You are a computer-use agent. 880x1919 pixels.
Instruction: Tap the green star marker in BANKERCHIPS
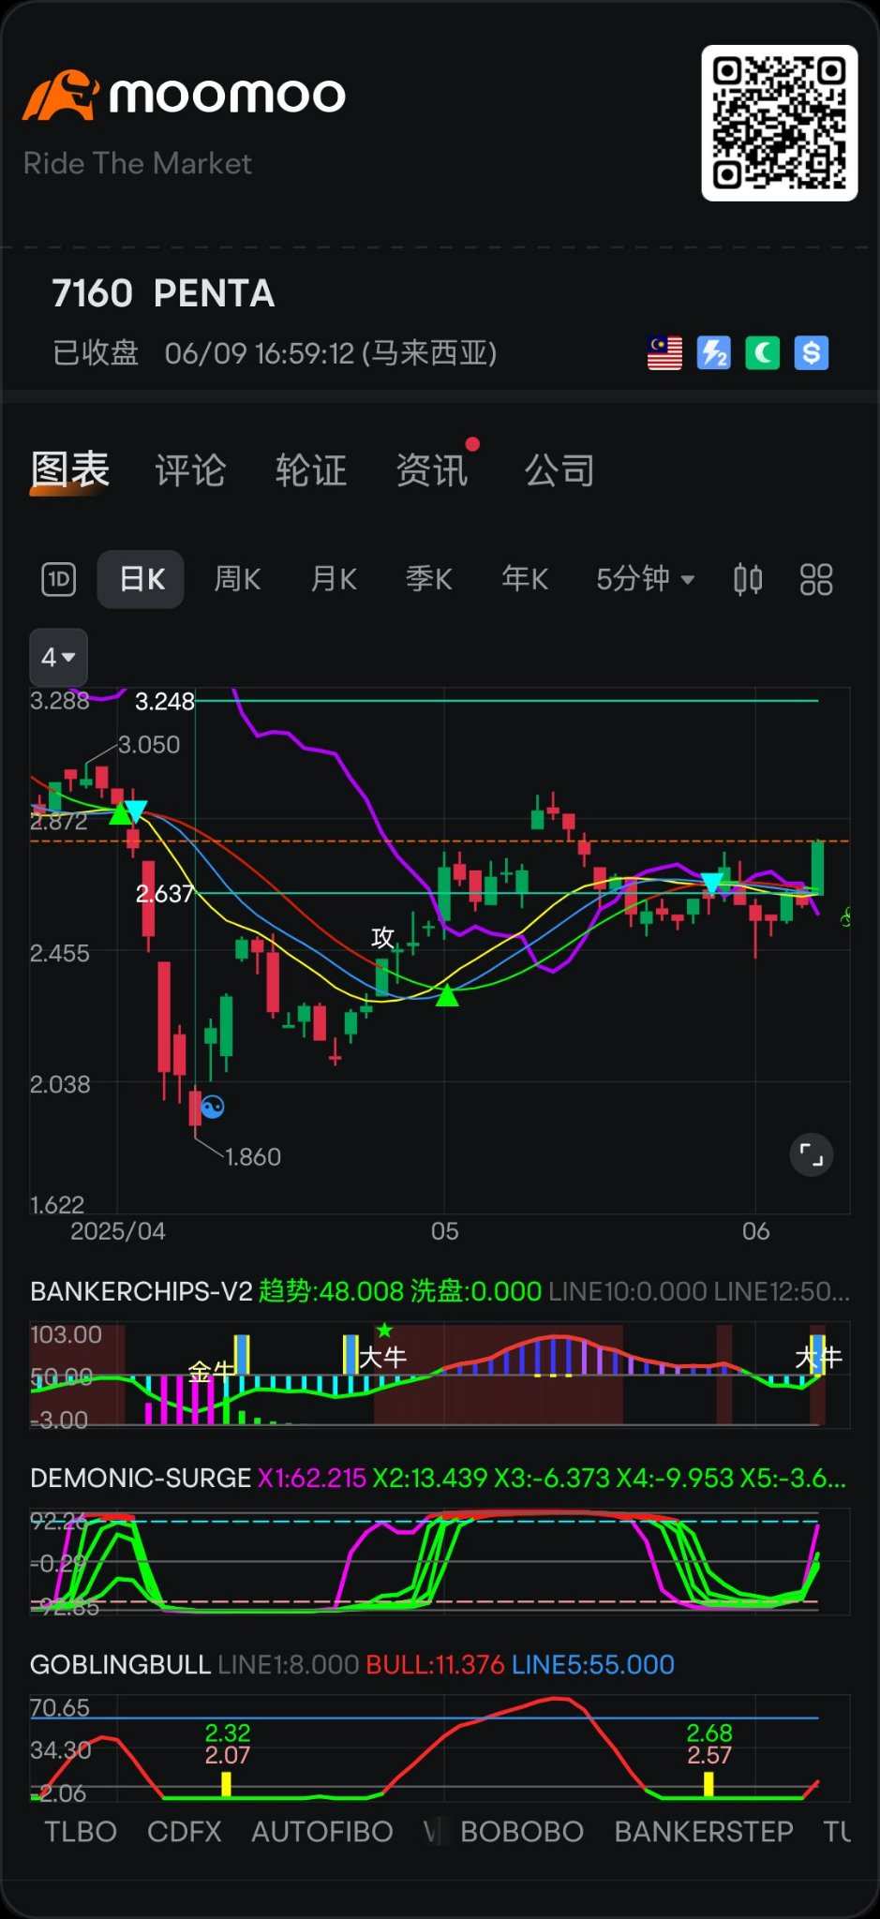click(384, 1330)
